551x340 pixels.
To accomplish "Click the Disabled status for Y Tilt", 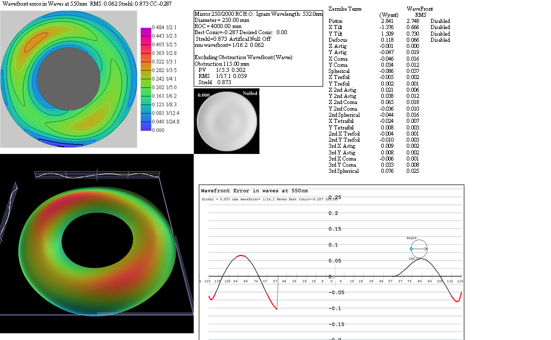I will click(440, 34).
